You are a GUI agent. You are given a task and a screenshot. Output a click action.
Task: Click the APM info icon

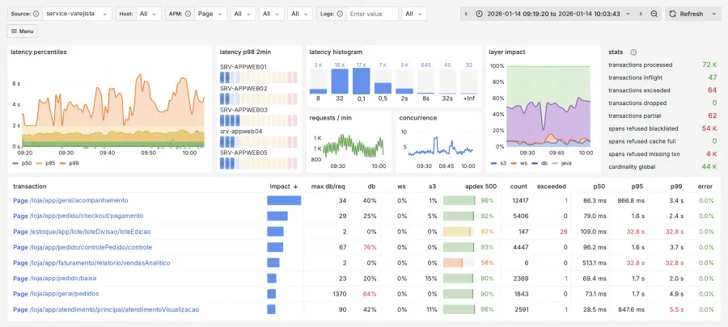point(188,14)
